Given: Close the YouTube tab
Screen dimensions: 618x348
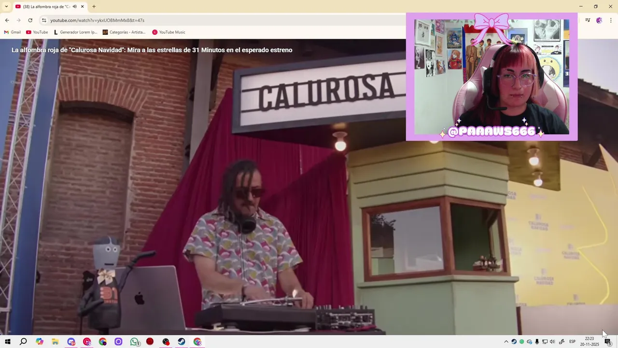Looking at the screenshot, I should click(x=82, y=6).
